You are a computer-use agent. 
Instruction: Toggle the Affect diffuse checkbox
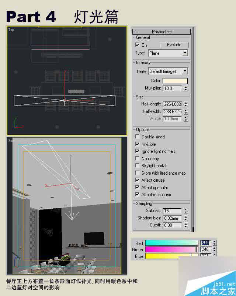click(x=138, y=180)
